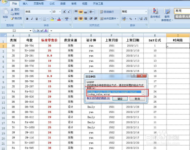
Task: Click the red font color A swatch
Action: click(59, 19)
